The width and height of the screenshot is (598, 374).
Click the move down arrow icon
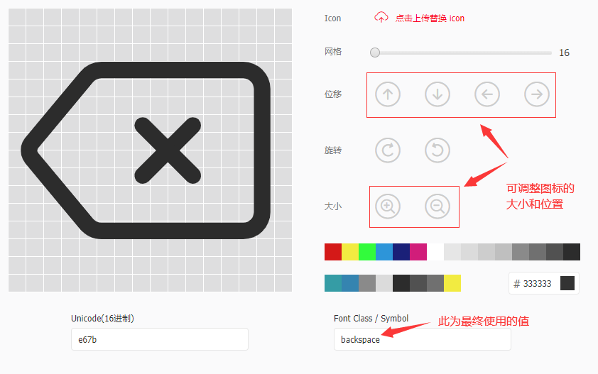pyautogui.click(x=437, y=94)
